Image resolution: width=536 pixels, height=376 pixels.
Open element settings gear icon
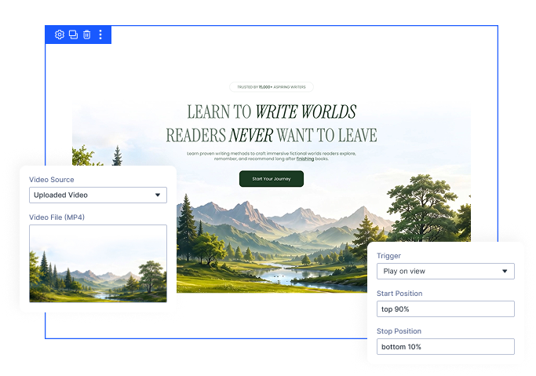coord(60,35)
